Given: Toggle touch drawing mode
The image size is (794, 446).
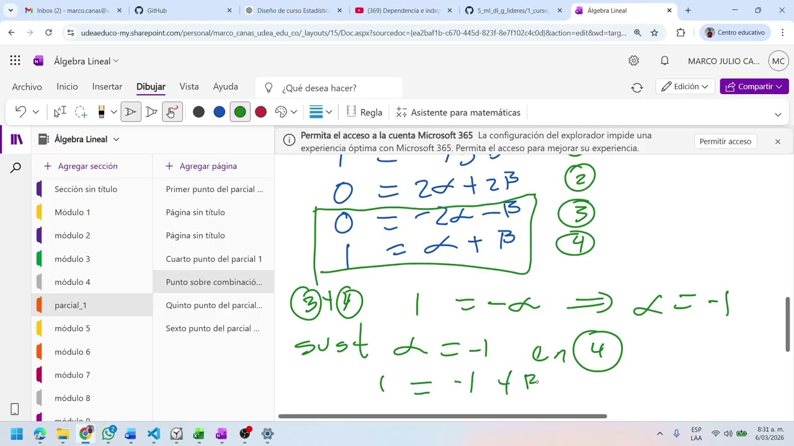Looking at the screenshot, I should click(172, 112).
